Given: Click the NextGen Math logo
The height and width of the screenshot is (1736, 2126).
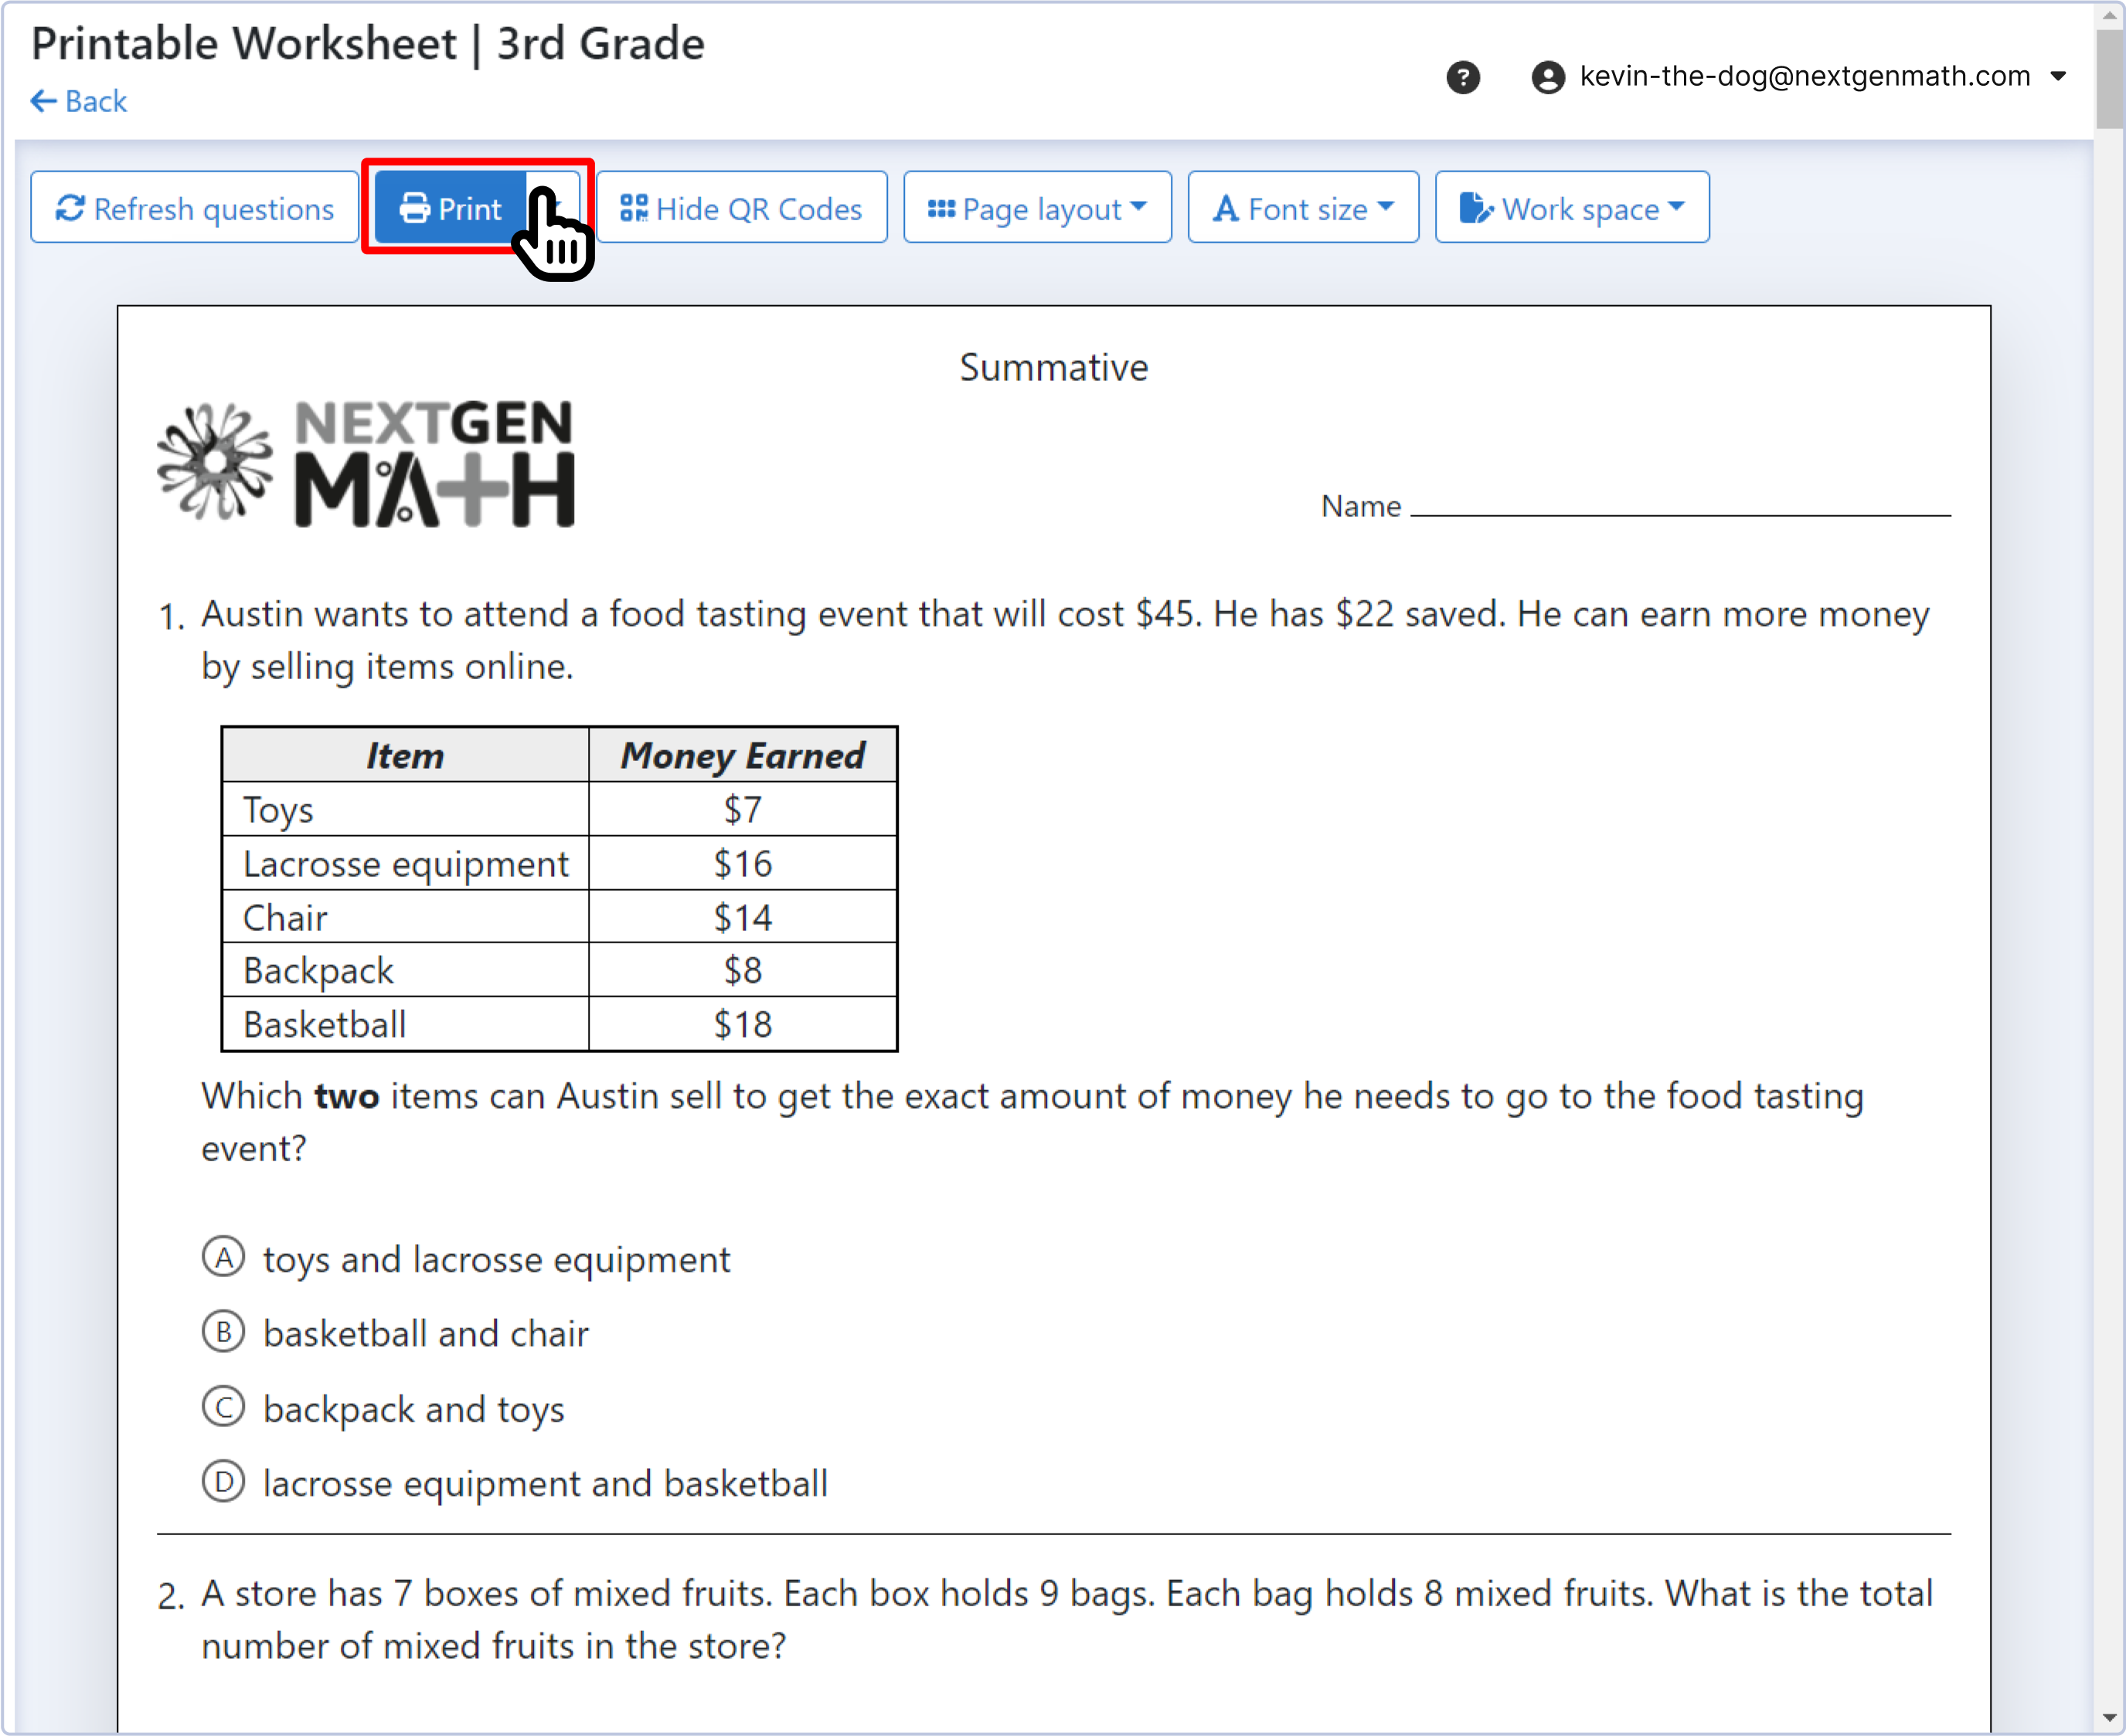Looking at the screenshot, I should click(x=366, y=463).
